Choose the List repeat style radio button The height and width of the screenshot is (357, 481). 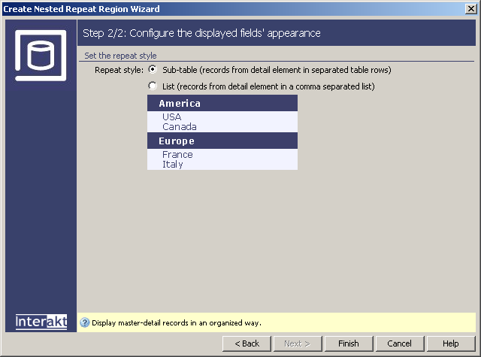coord(153,86)
